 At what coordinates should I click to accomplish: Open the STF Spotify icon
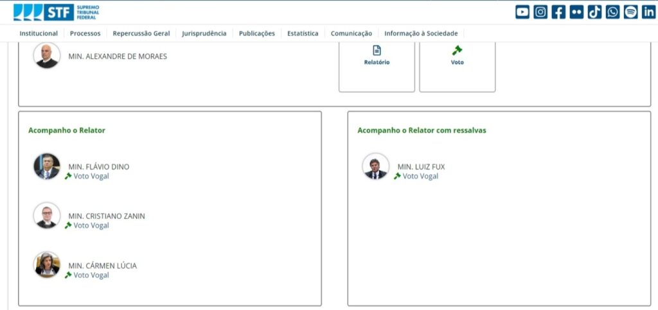click(631, 12)
